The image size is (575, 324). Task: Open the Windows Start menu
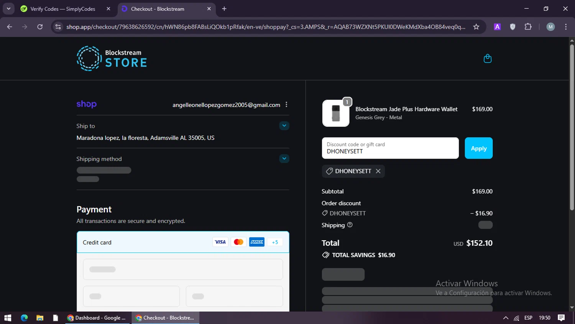pyautogui.click(x=8, y=318)
